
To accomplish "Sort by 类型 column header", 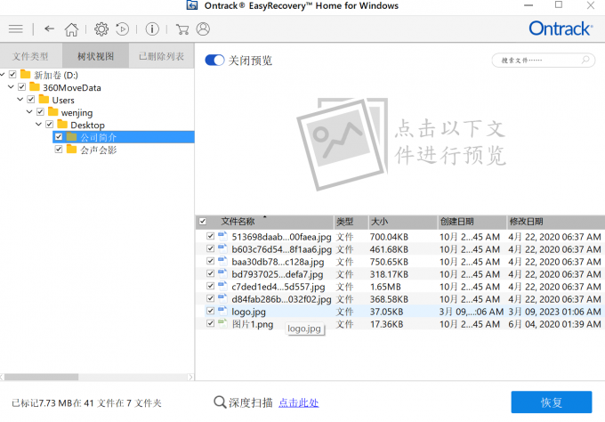I will coord(351,222).
